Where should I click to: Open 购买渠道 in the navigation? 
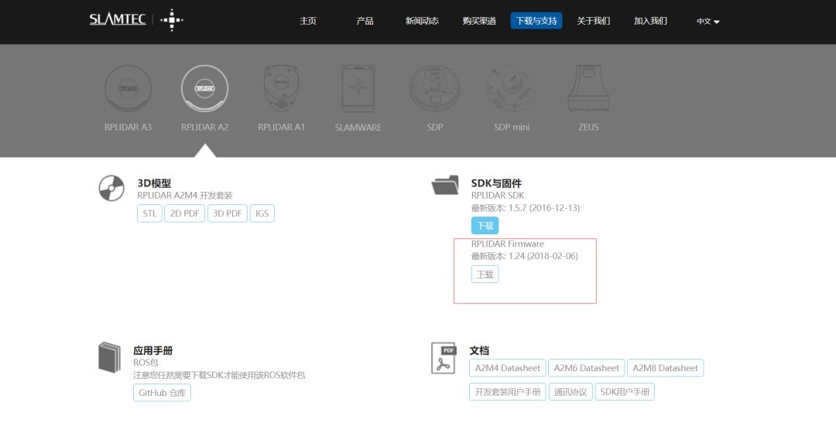coord(479,21)
